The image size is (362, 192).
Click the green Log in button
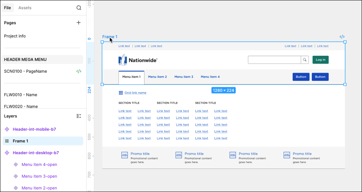pyautogui.click(x=321, y=60)
